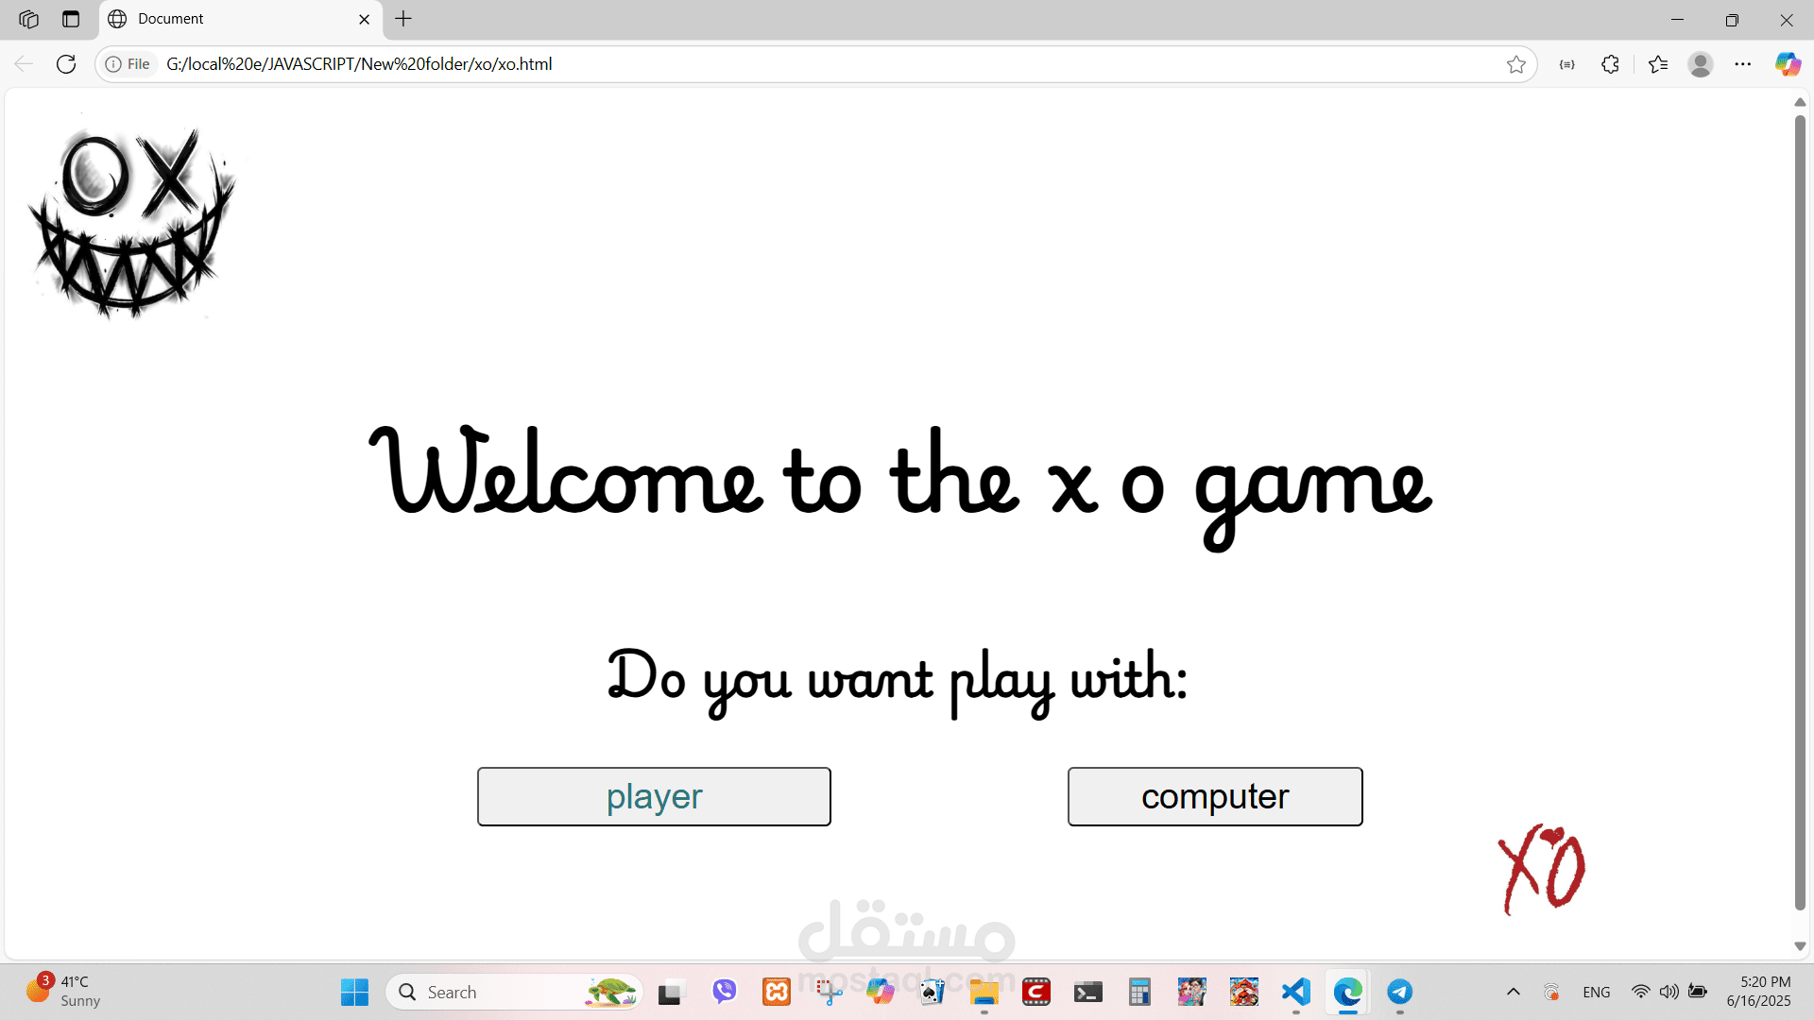1814x1020 pixels.
Task: Click the taskbar Search box
Action: click(x=515, y=992)
